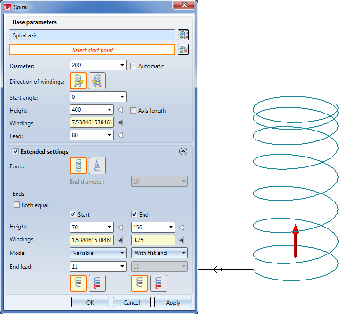Uncheck the Extended settings checkbox
340x315 pixels.
pyautogui.click(x=16, y=151)
